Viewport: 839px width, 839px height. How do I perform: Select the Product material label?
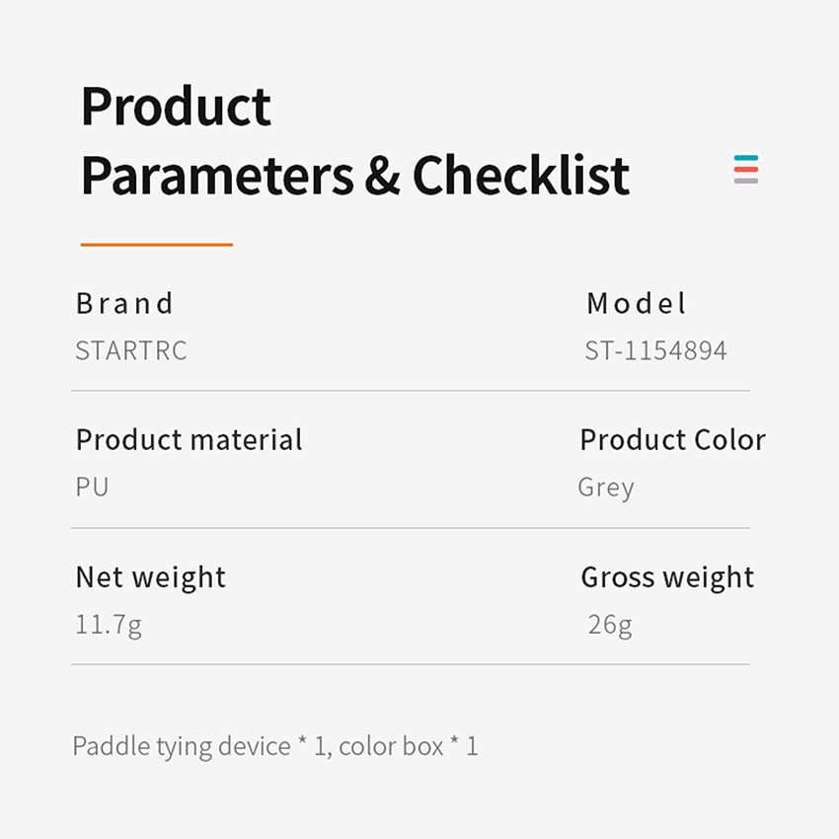click(x=189, y=440)
